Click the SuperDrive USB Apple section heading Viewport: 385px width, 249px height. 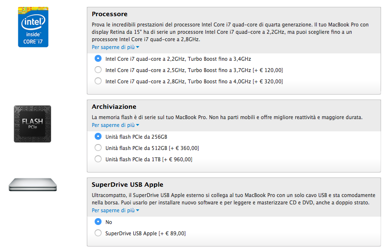click(128, 185)
